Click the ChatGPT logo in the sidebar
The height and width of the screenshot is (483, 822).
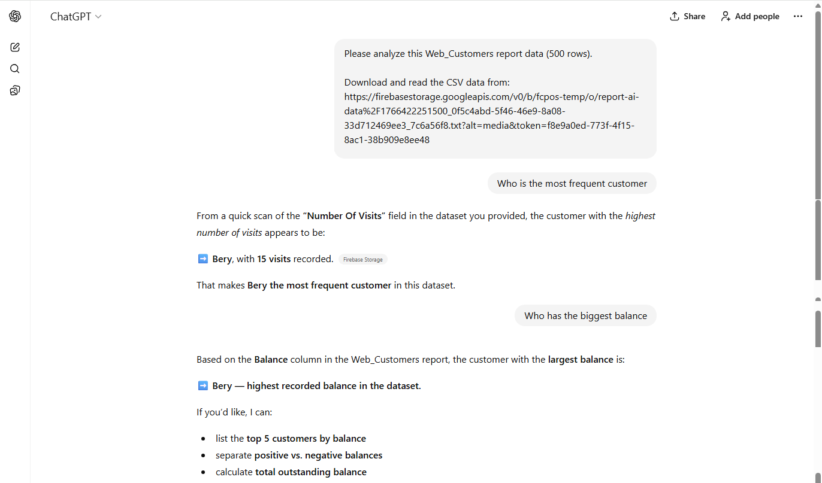click(15, 17)
